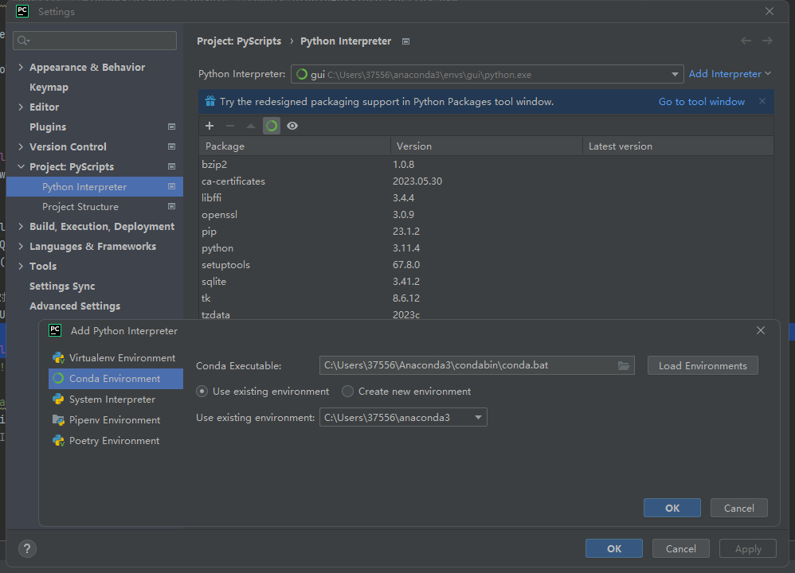Click the uninstall package minus icon
Viewport: 795px width, 573px height.
(230, 126)
